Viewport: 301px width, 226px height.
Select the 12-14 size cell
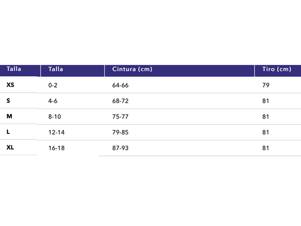56,132
